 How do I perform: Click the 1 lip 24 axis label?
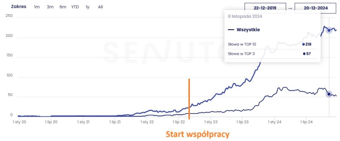[x=306, y=122]
